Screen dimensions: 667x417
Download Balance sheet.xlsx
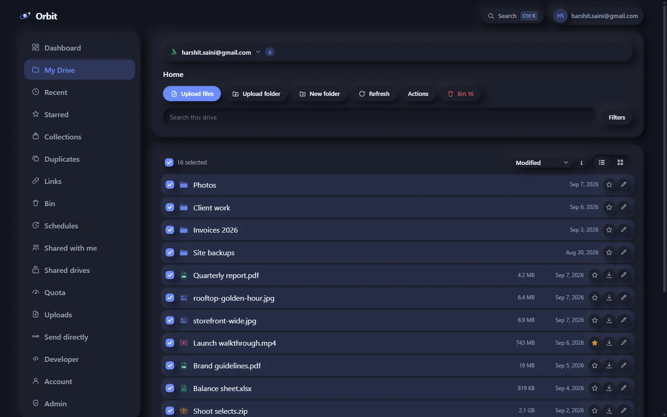[609, 388]
